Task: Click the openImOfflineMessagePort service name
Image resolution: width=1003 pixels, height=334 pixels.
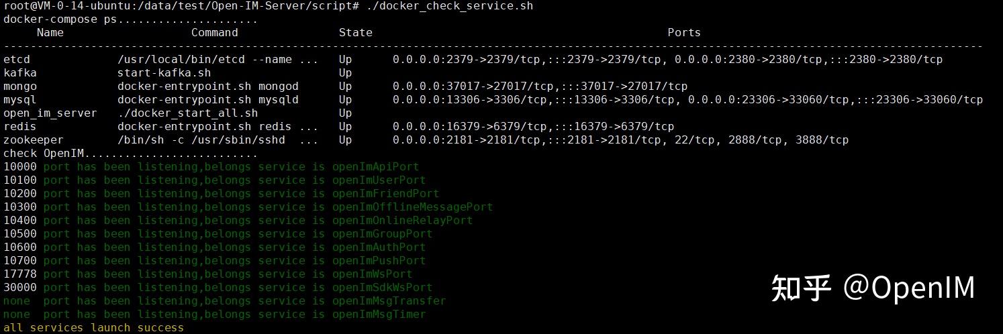Action: pyautogui.click(x=412, y=207)
